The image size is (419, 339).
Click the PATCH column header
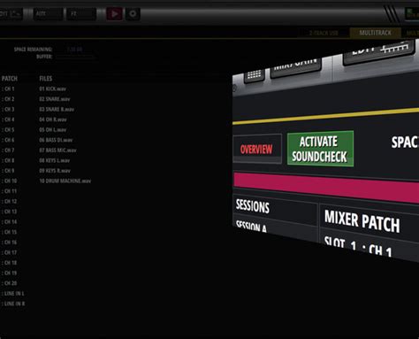[x=10, y=79]
